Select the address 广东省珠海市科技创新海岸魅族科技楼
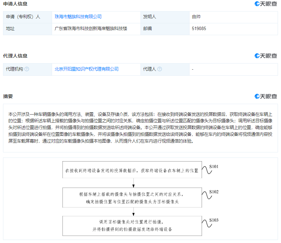 [x=91, y=28]
